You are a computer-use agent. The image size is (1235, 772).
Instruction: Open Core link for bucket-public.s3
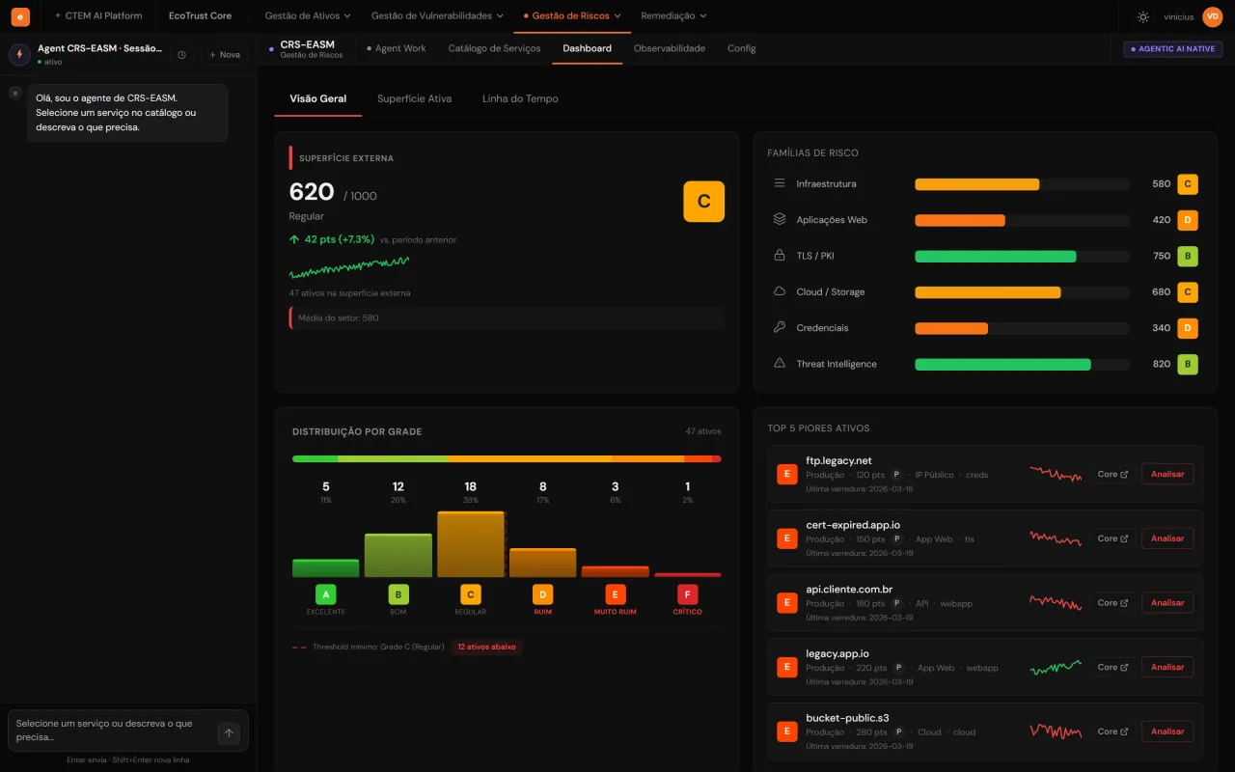(1112, 731)
